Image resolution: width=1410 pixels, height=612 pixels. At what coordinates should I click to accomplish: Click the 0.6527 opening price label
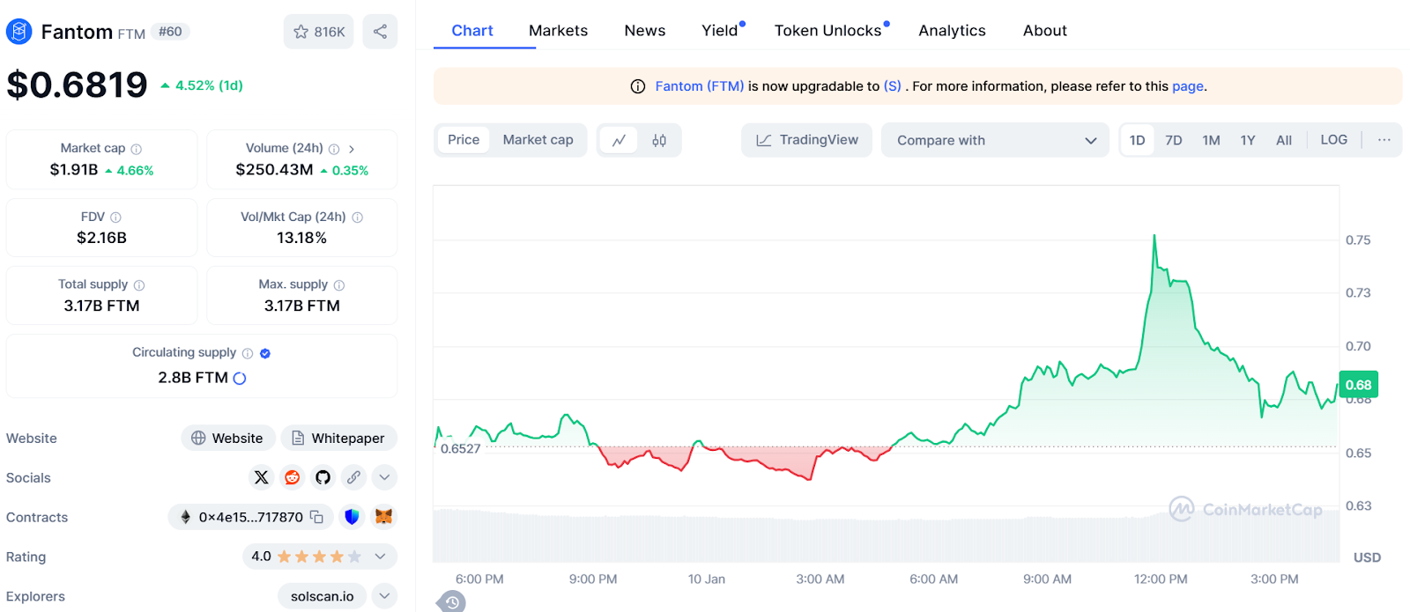(x=461, y=448)
